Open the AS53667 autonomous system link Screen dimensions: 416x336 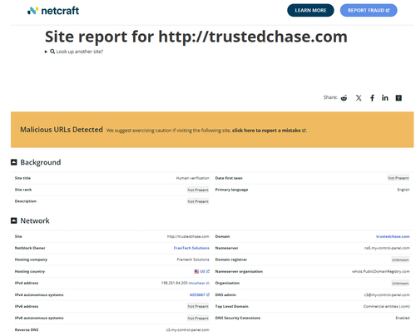(200, 294)
